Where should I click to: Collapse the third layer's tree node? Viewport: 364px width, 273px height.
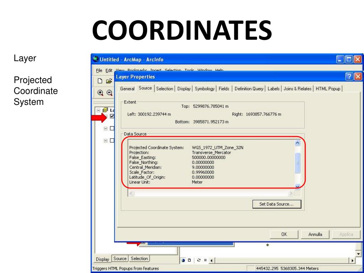106,141
